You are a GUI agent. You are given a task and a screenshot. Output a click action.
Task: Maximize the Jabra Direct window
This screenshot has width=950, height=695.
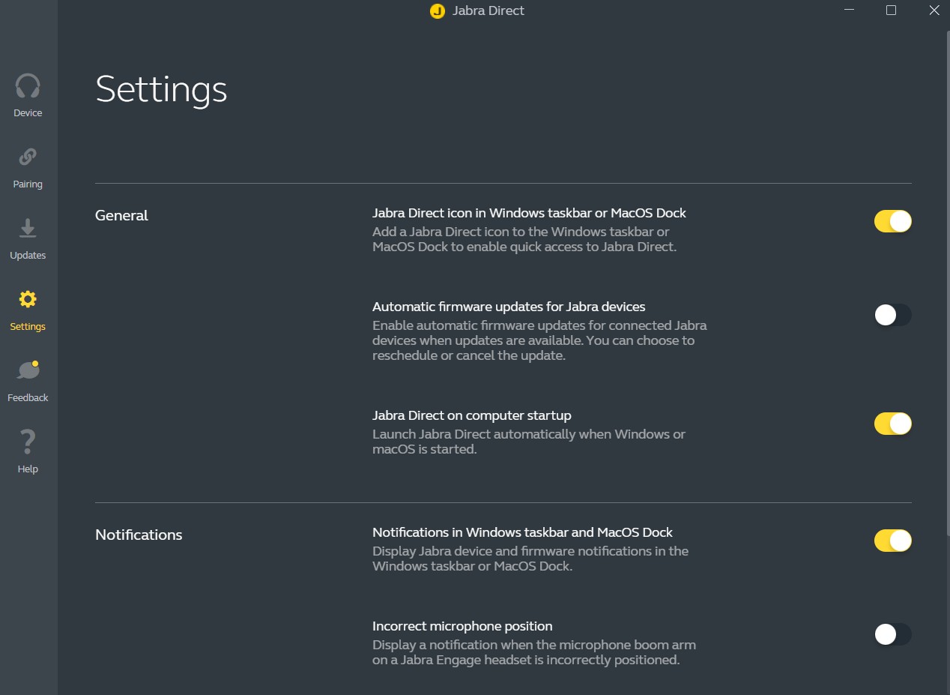[x=891, y=10]
